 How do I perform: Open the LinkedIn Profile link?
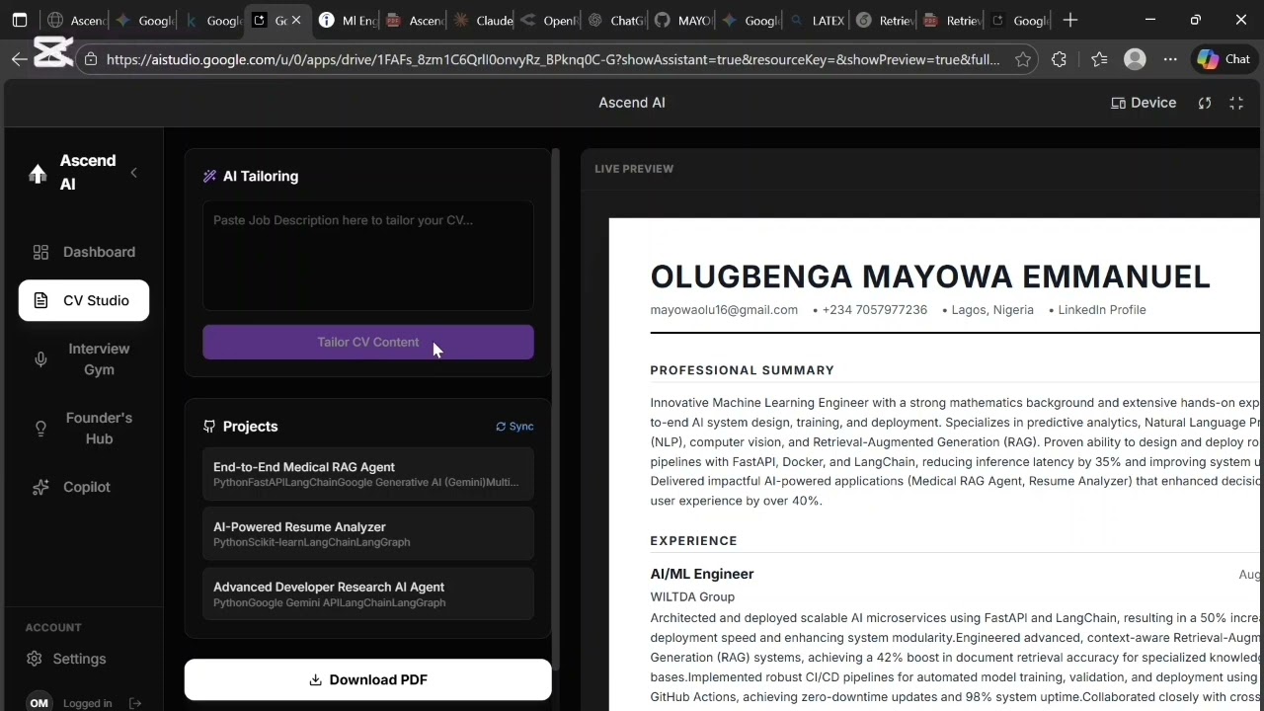click(x=1102, y=310)
